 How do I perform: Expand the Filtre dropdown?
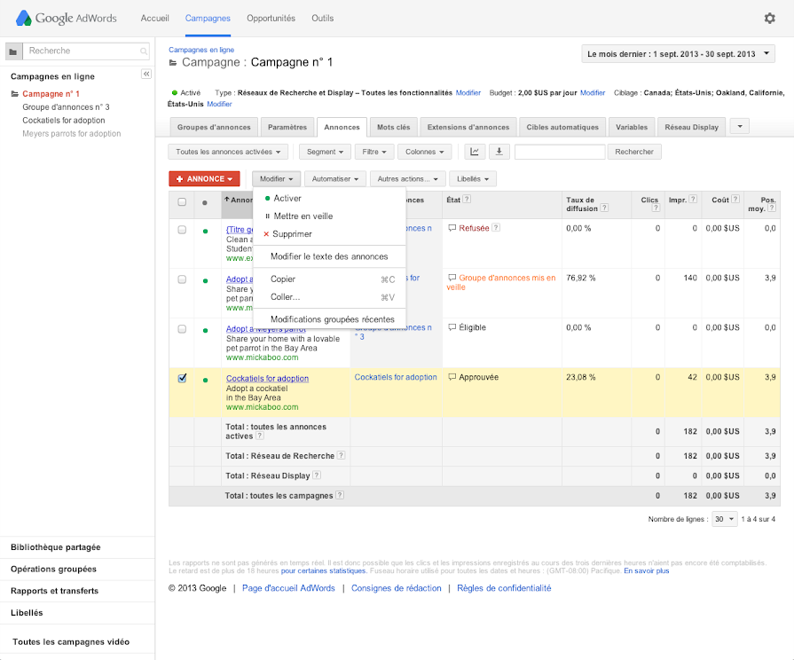click(374, 152)
